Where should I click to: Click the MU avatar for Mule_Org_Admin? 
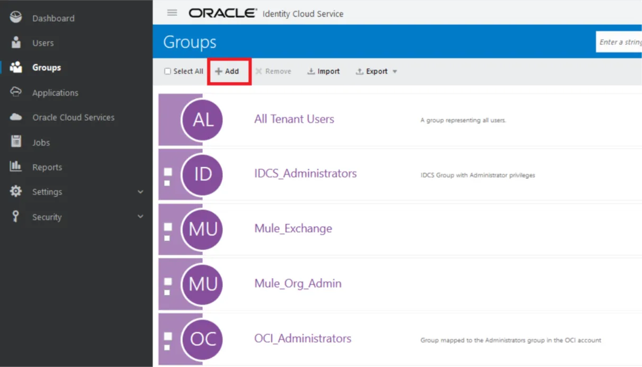(203, 284)
